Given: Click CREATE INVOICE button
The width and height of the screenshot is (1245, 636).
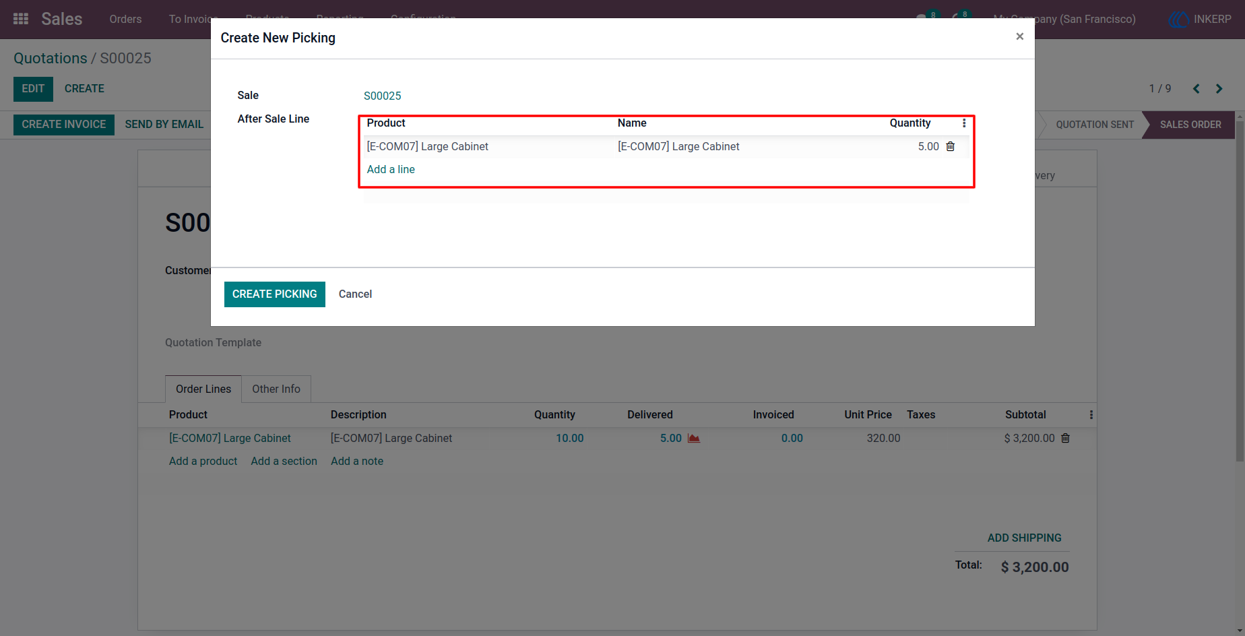Looking at the screenshot, I should tap(64, 125).
